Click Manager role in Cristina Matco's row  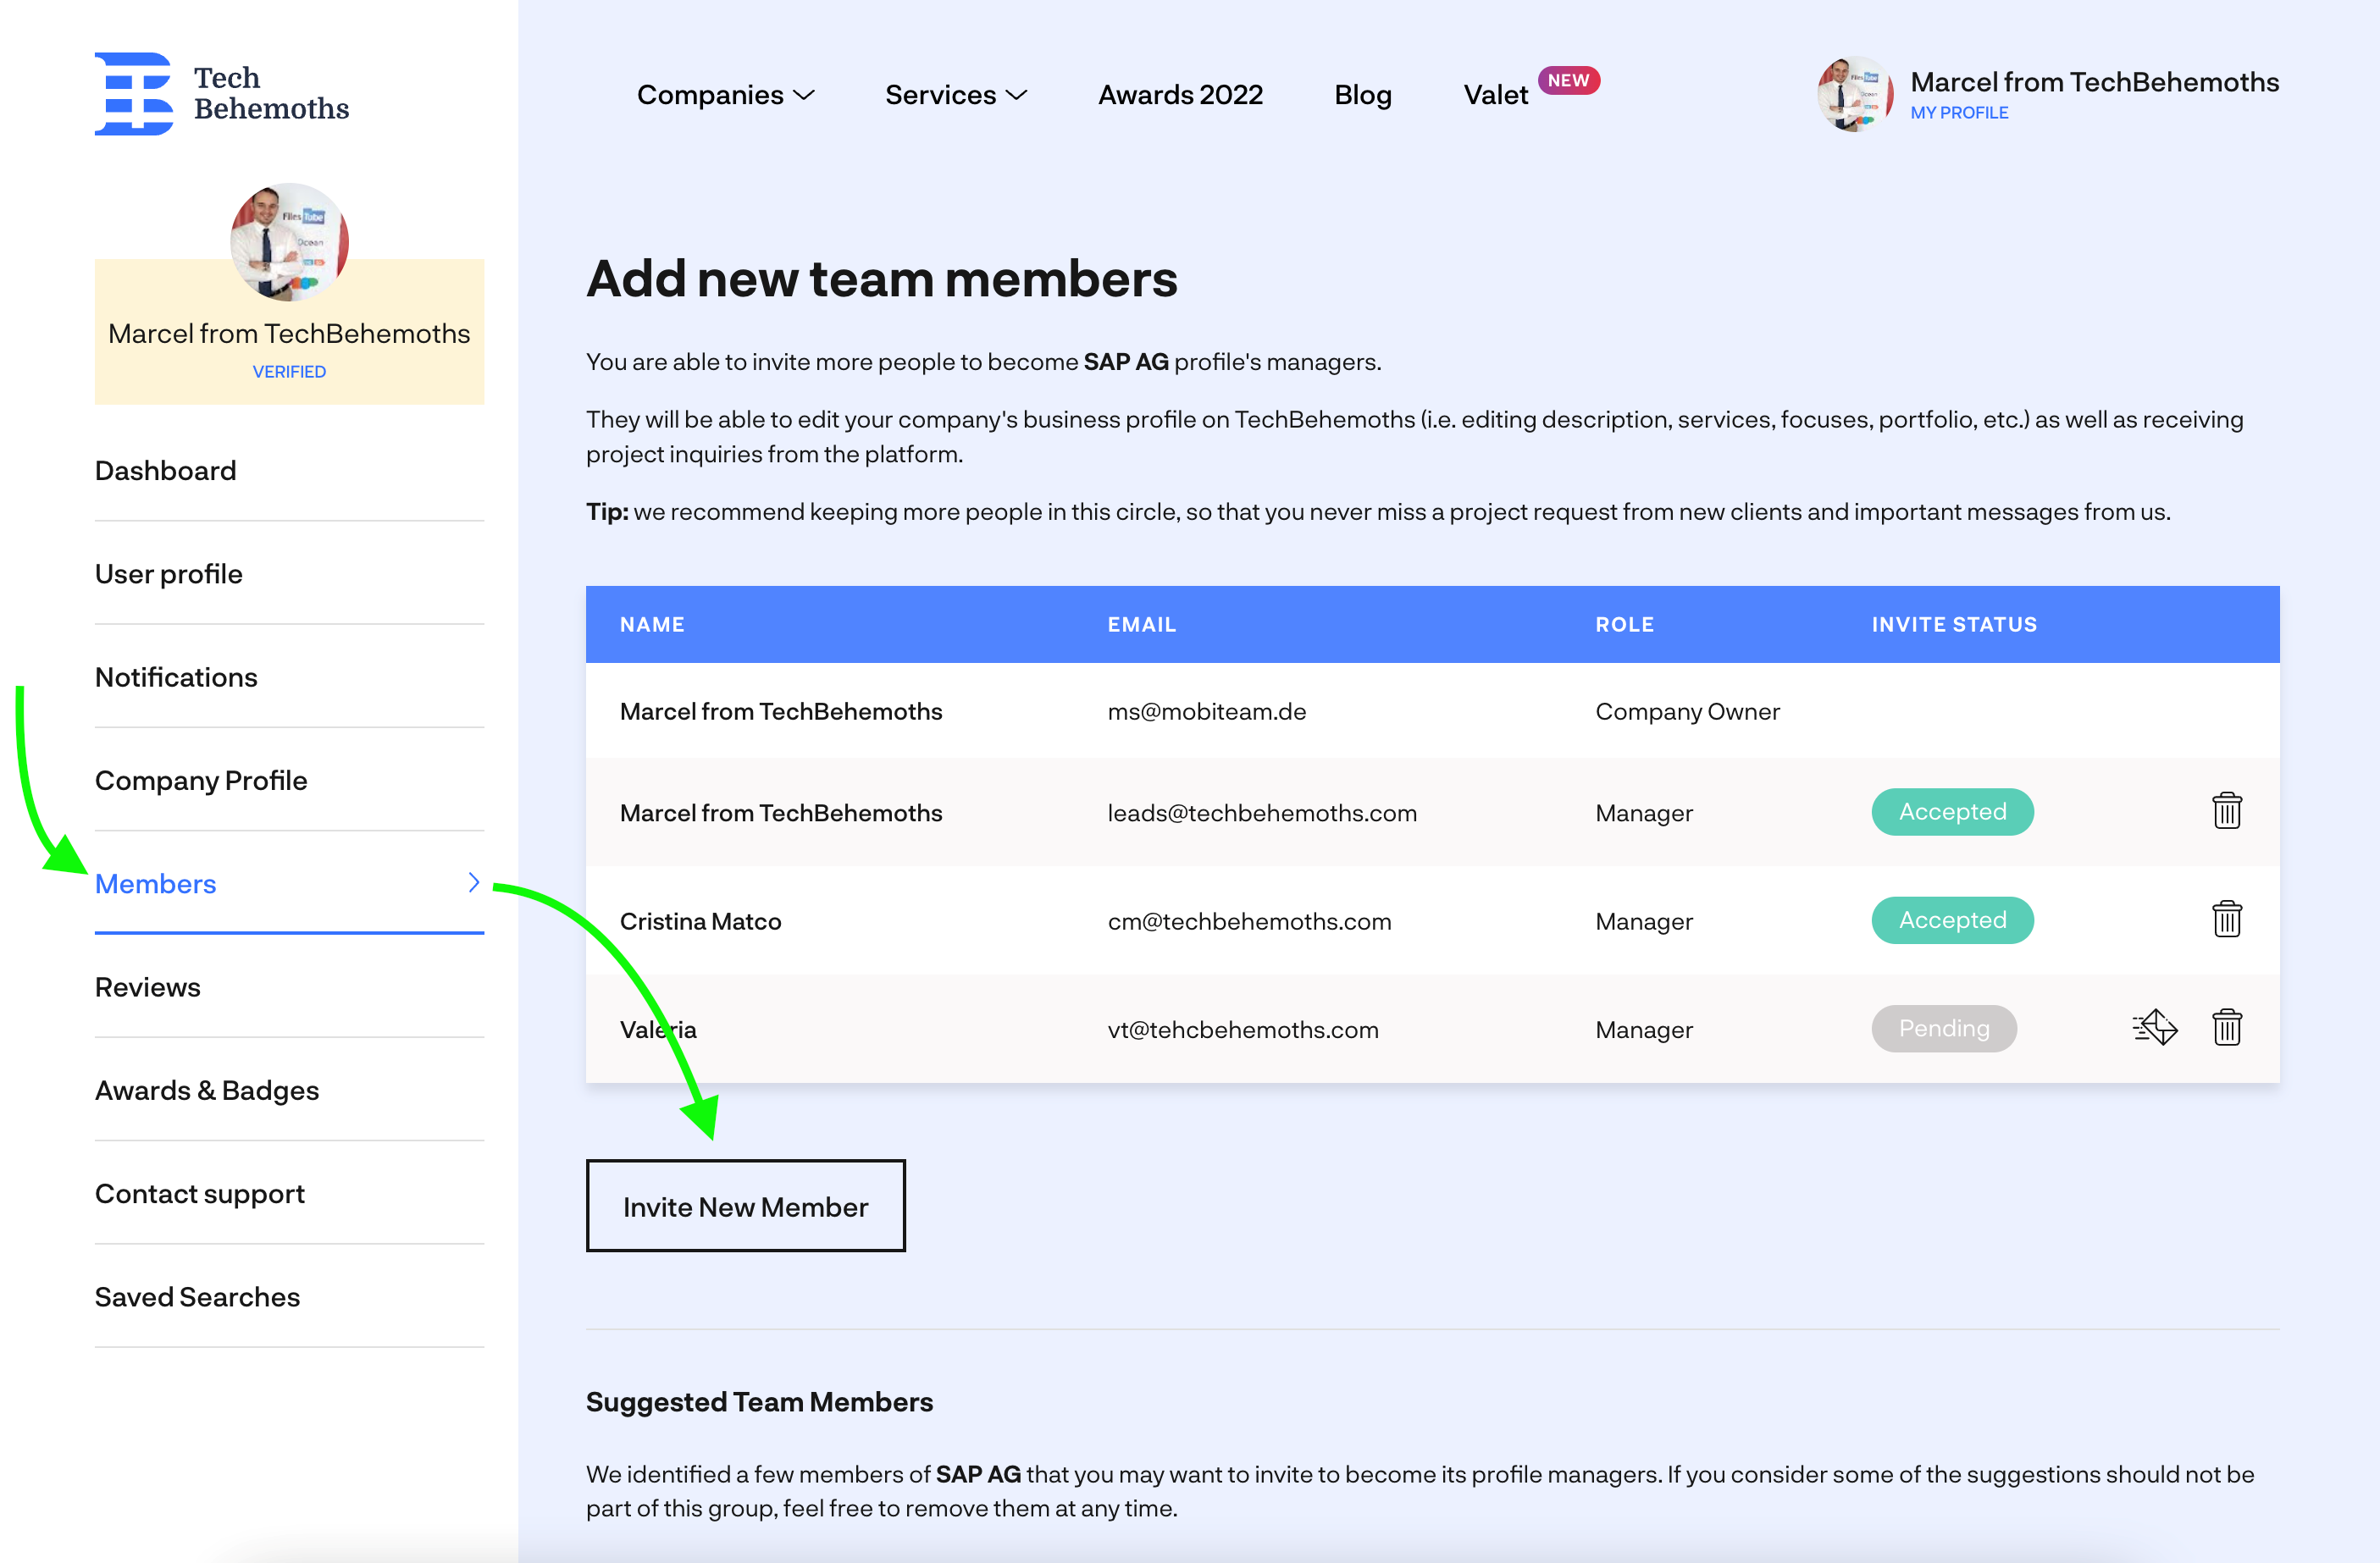click(x=1644, y=920)
